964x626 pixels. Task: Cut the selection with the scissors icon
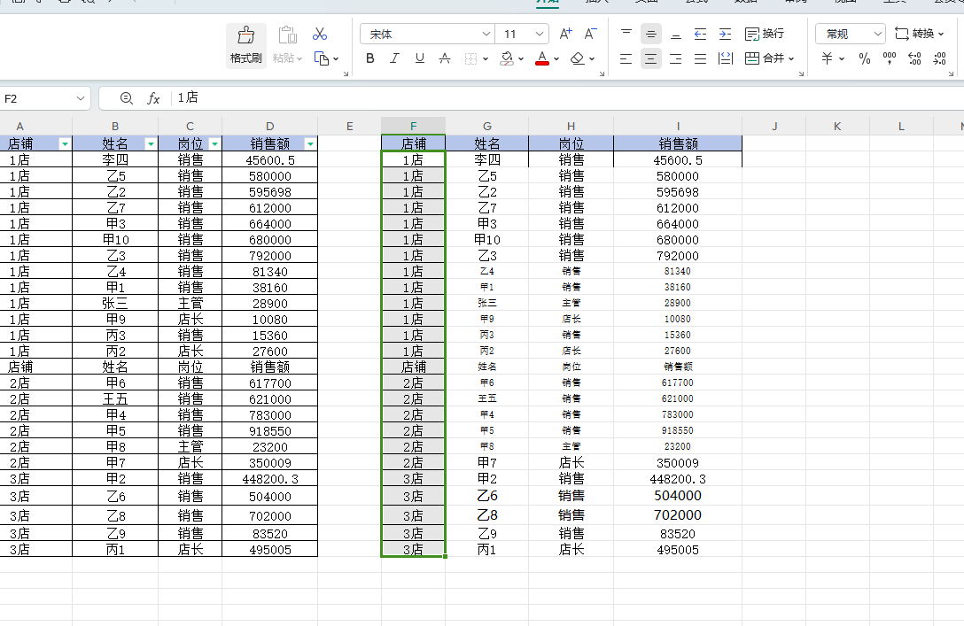click(320, 34)
